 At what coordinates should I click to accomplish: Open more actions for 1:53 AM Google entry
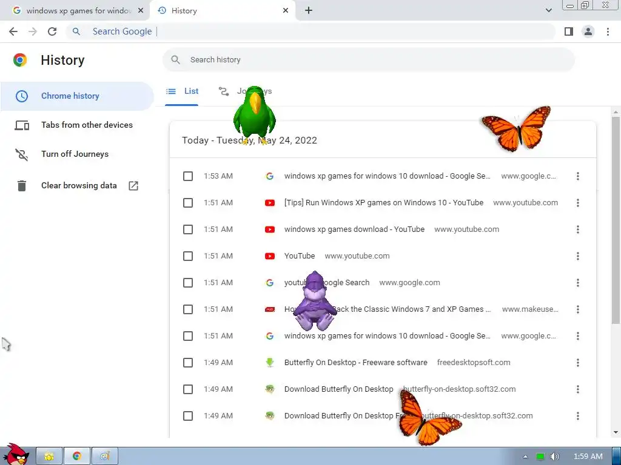point(578,176)
